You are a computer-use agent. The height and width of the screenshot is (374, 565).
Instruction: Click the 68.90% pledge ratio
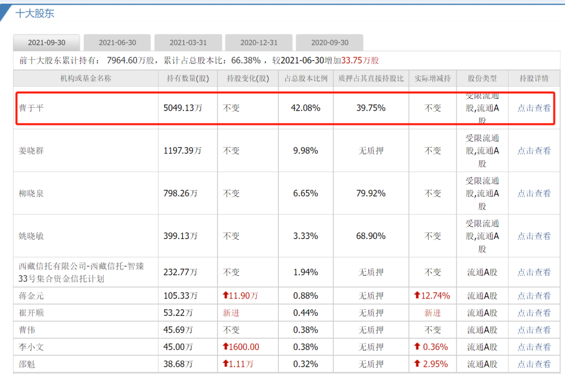click(x=371, y=236)
